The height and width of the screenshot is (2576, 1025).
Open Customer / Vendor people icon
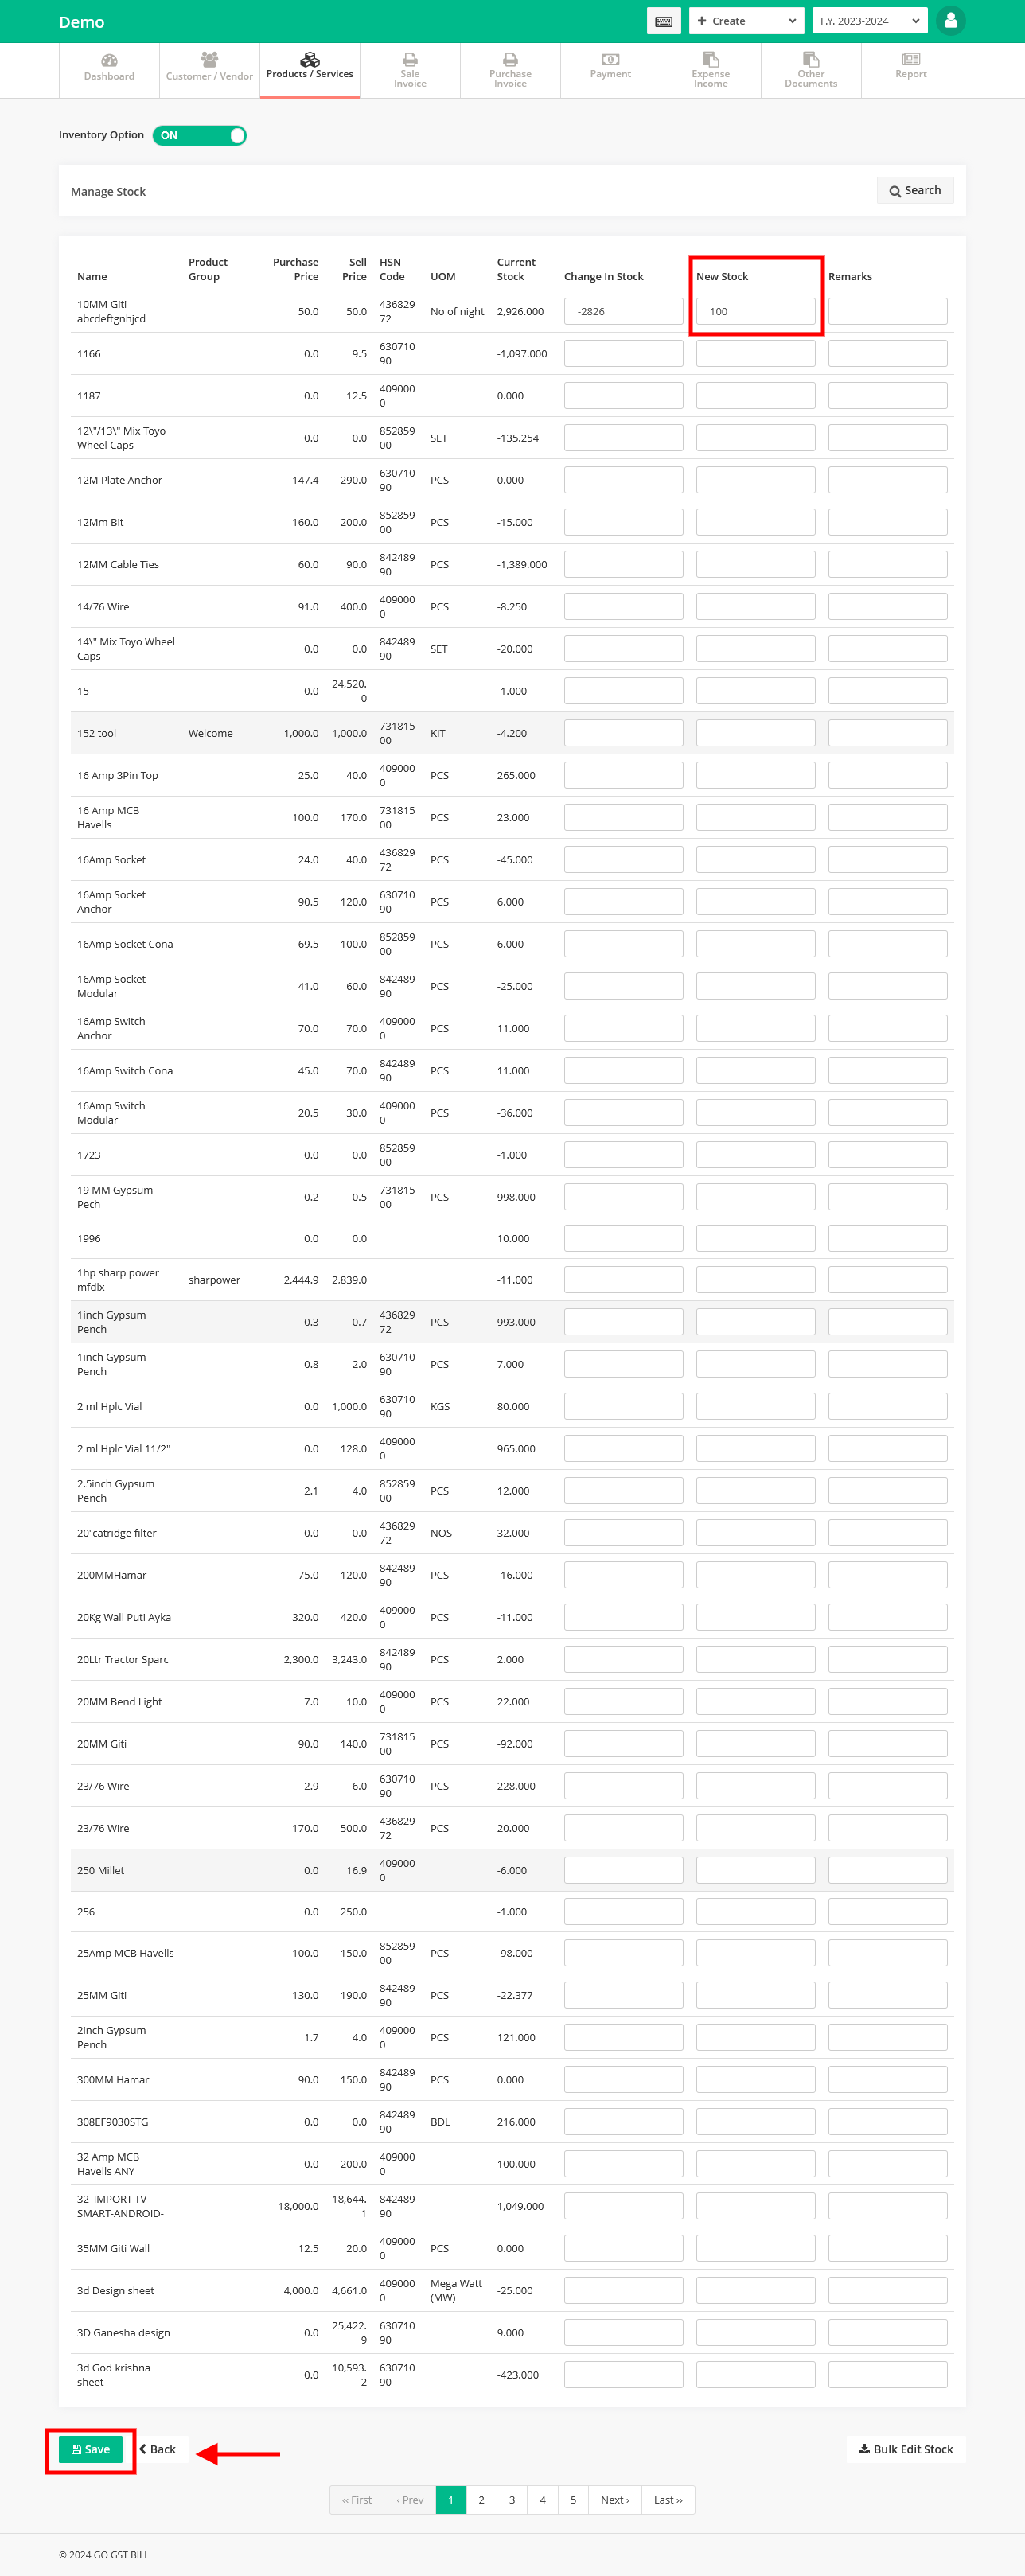tap(209, 59)
